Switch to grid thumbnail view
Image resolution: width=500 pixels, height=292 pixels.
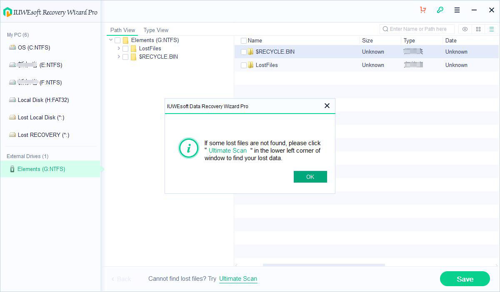[478, 29]
